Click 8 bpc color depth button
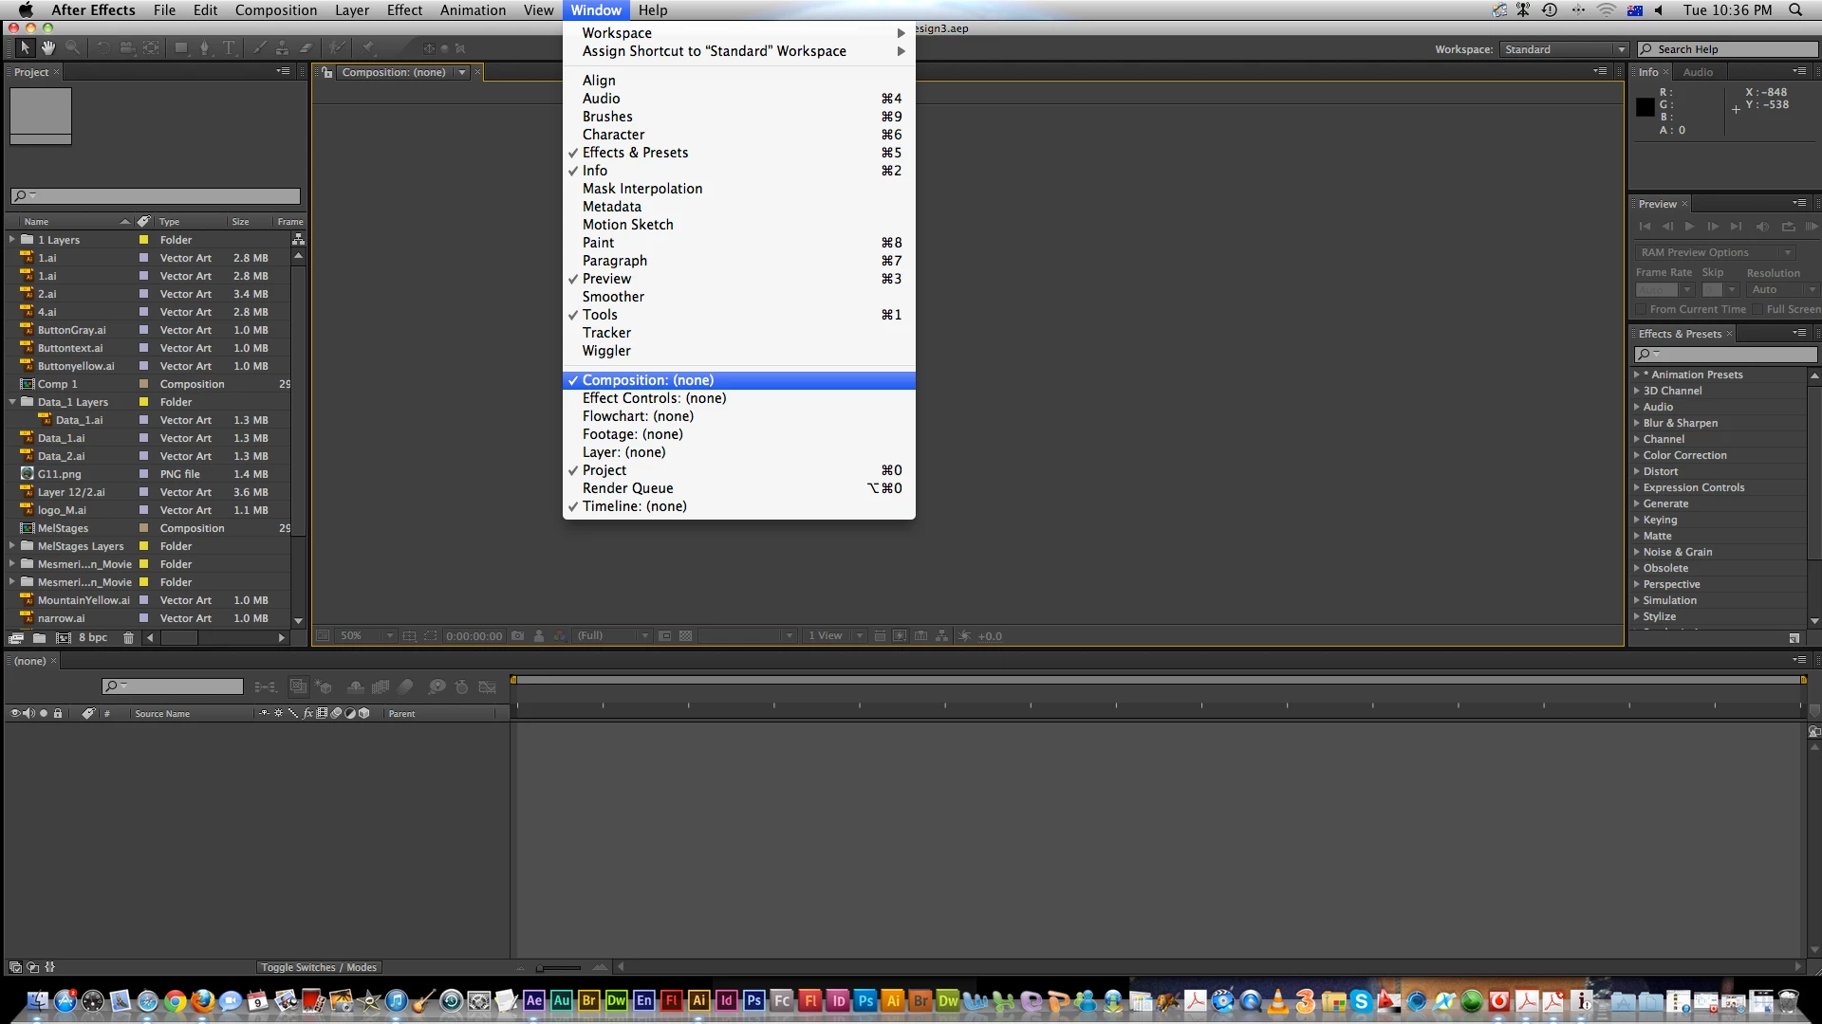The image size is (1822, 1024). (x=92, y=638)
